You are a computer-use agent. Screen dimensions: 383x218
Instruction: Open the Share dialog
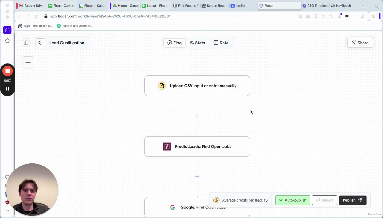point(360,43)
